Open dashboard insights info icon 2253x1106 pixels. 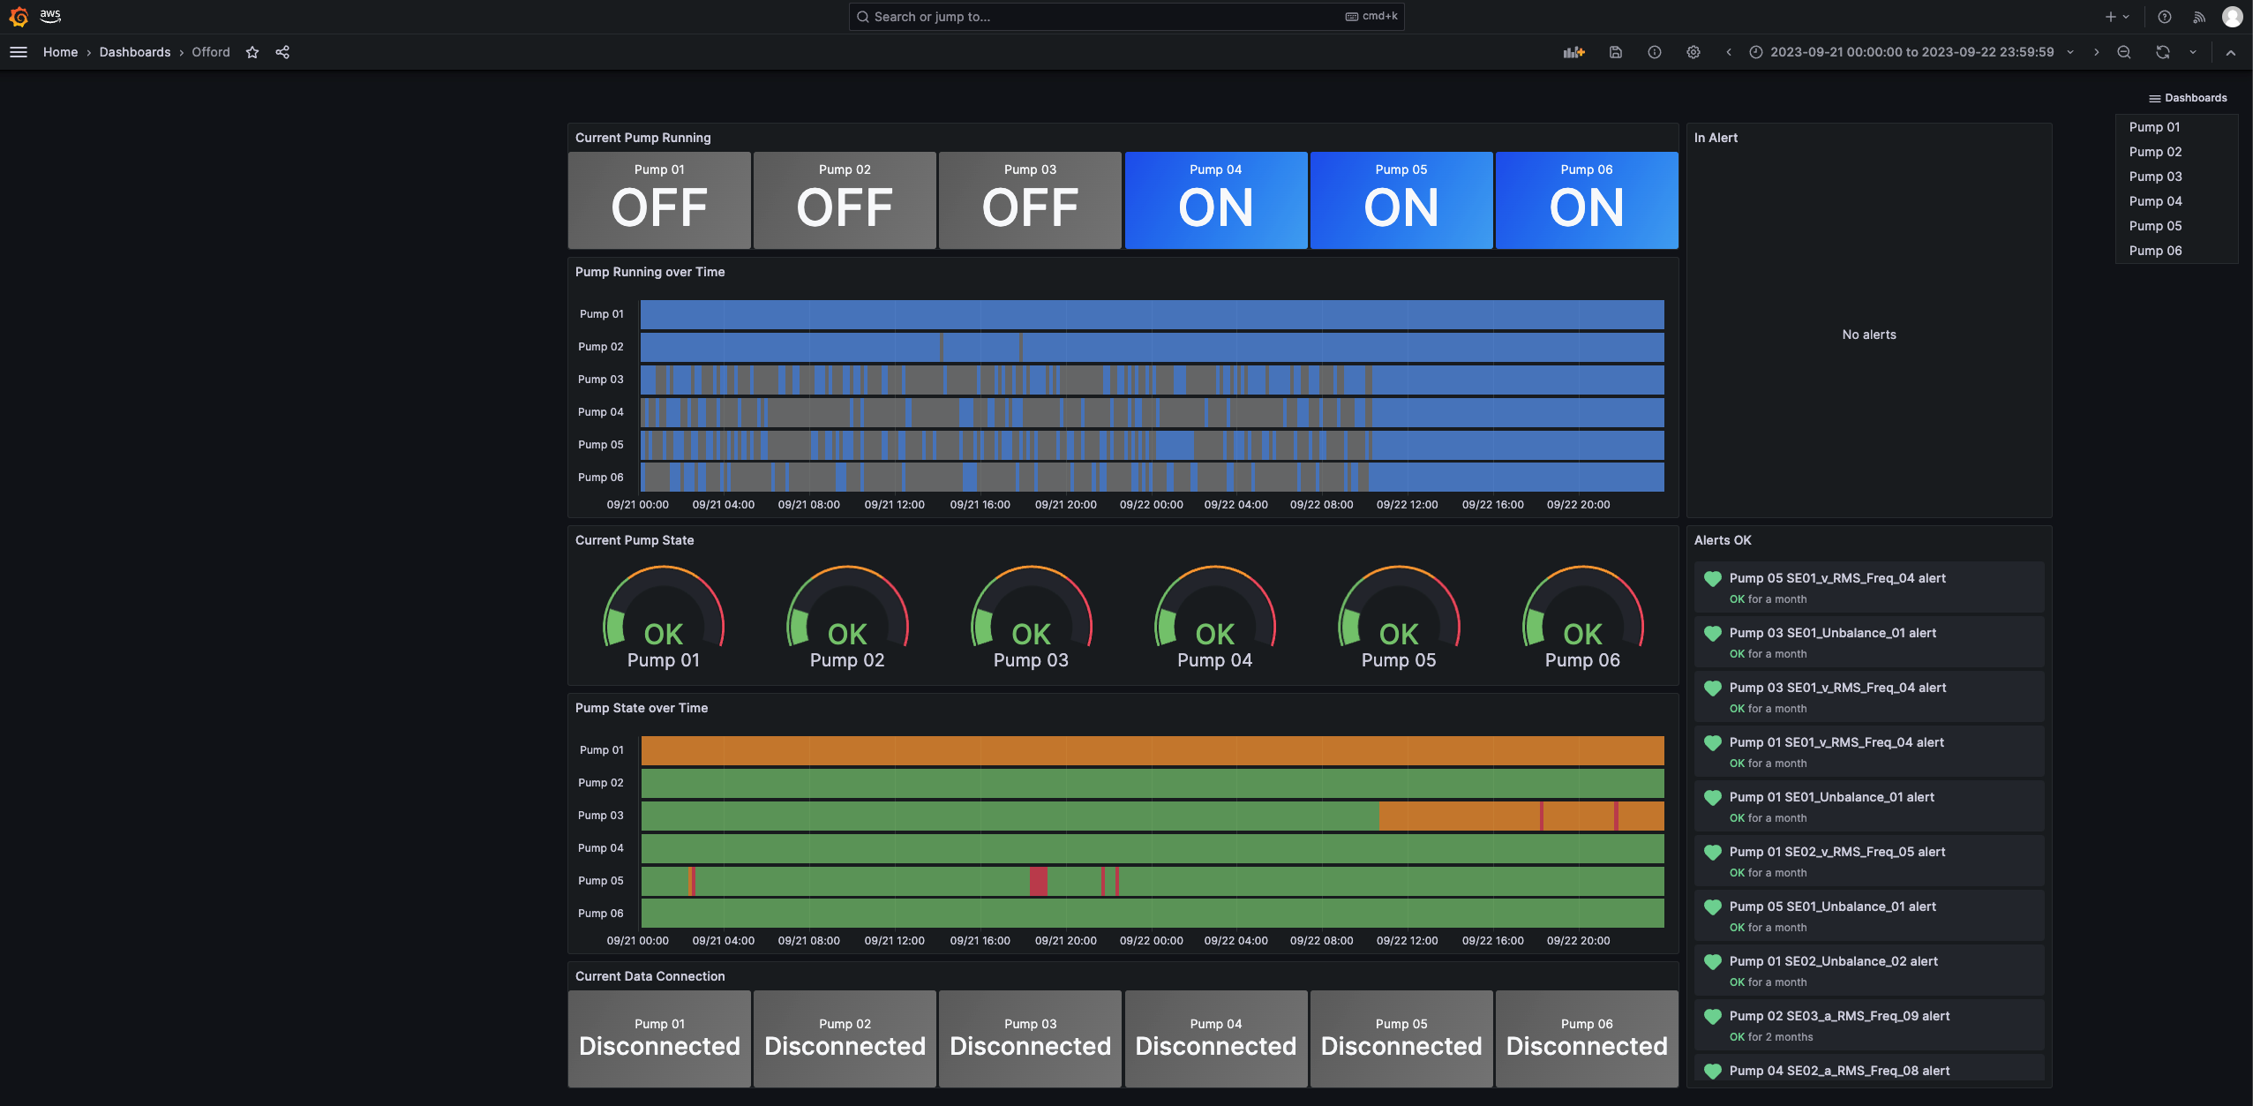(x=1654, y=52)
